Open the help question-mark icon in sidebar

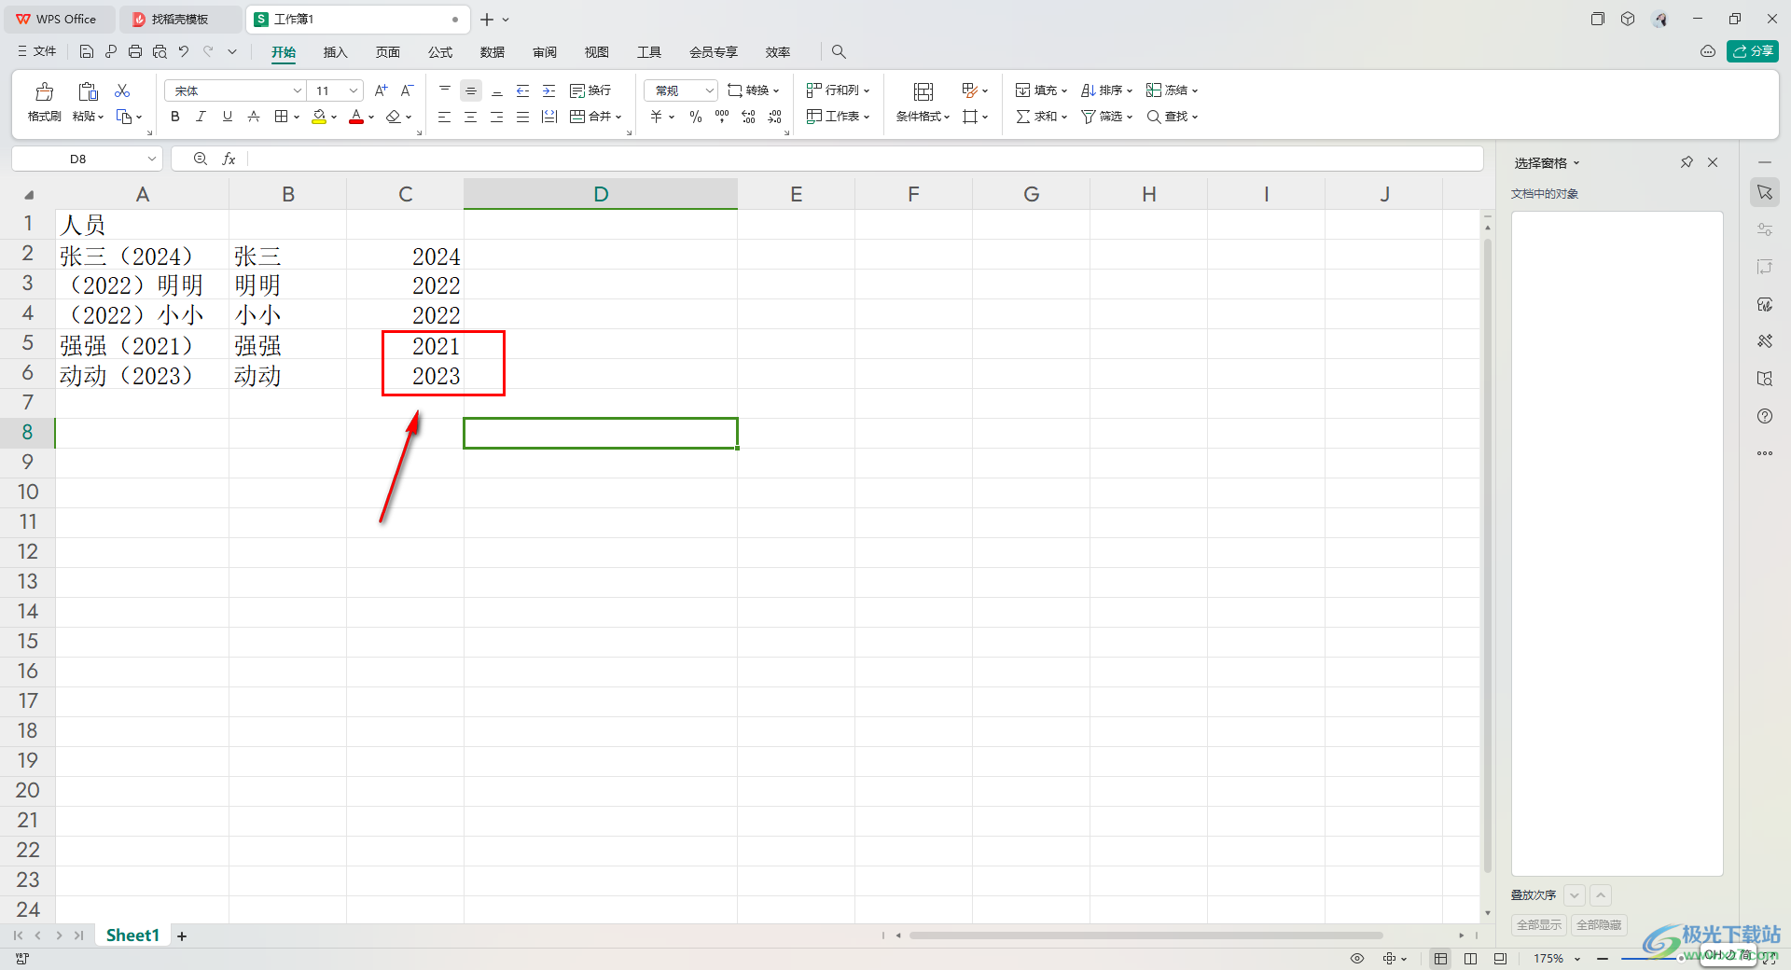coord(1765,416)
